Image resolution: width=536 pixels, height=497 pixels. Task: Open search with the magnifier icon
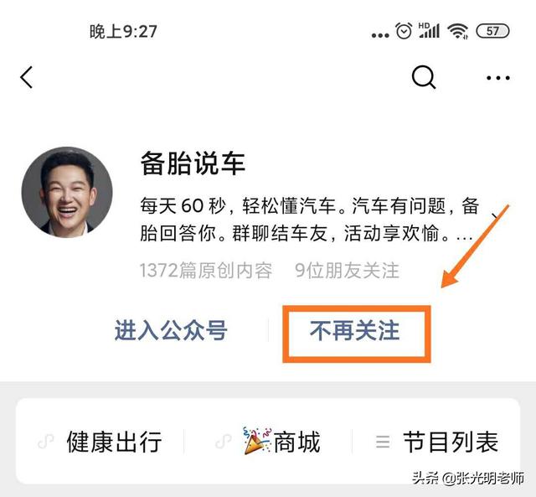(424, 77)
